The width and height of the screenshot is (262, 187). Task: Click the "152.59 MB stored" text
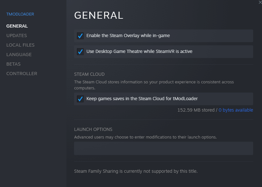pos(196,110)
